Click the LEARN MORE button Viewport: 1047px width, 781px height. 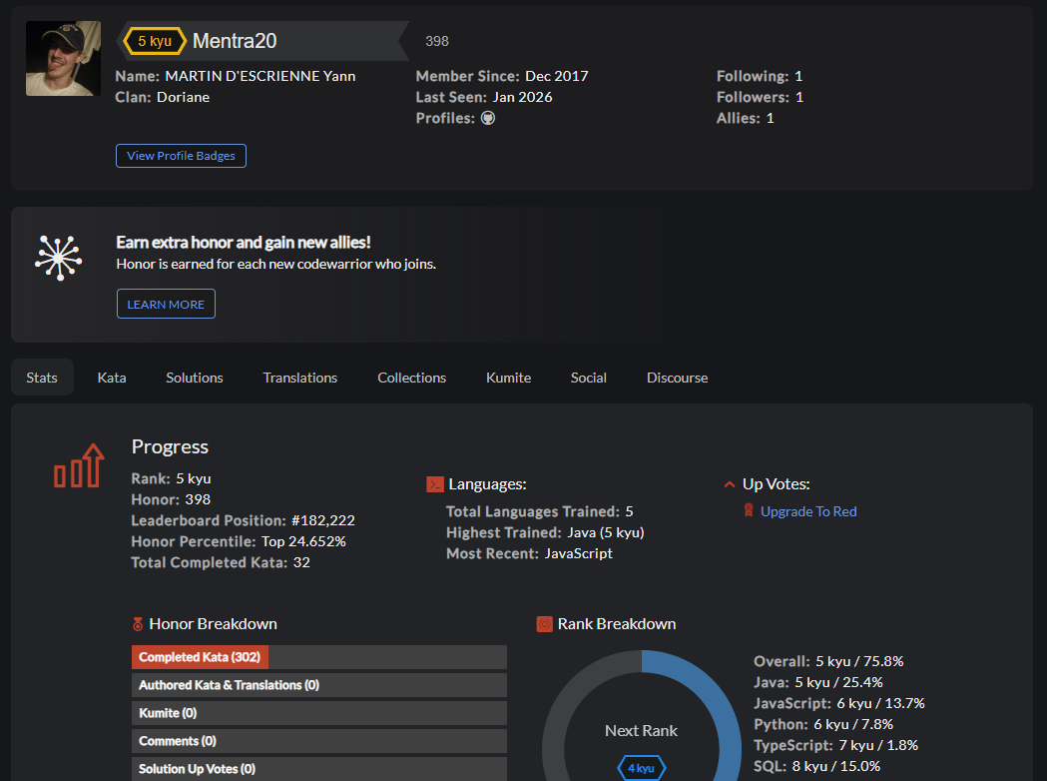click(x=166, y=305)
